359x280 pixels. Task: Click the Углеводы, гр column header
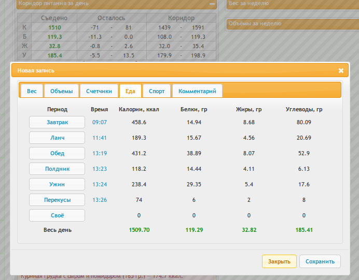[x=304, y=109]
